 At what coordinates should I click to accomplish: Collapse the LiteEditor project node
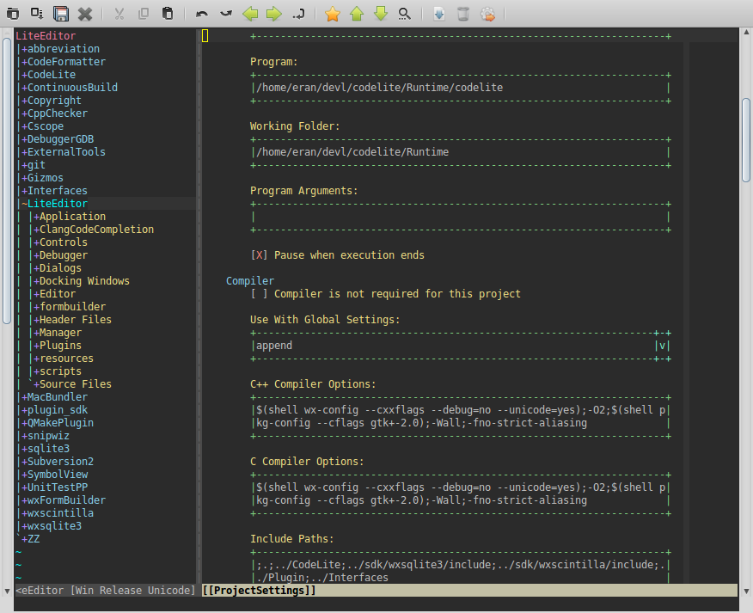point(24,204)
